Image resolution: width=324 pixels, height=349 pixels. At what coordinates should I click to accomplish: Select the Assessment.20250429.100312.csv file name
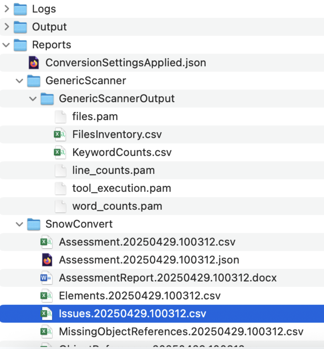147,242
